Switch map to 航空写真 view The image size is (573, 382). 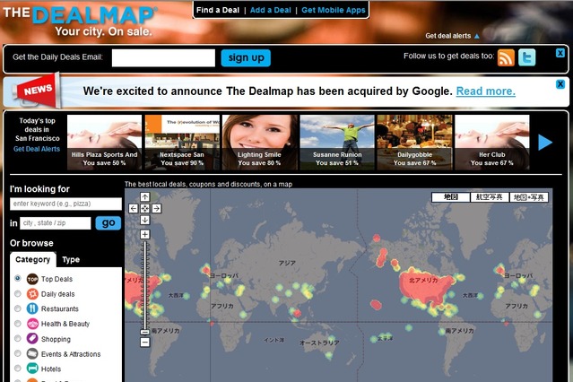pos(489,197)
